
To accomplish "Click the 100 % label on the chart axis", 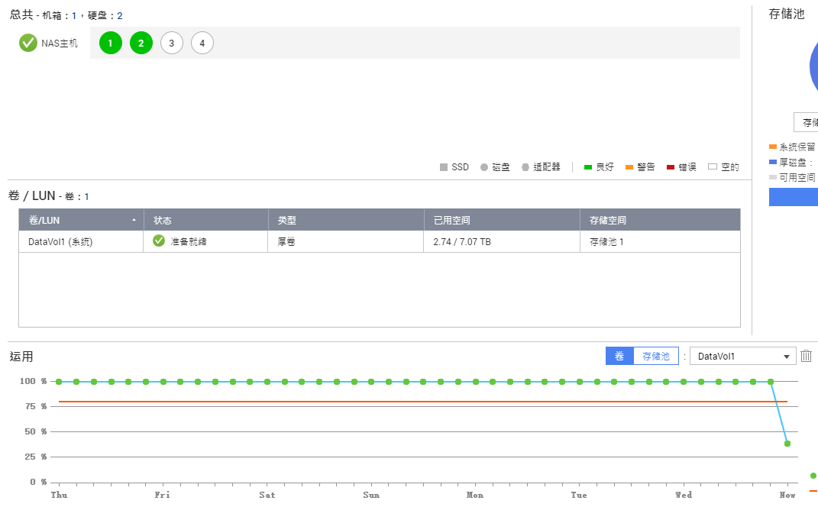I will pyautogui.click(x=34, y=381).
